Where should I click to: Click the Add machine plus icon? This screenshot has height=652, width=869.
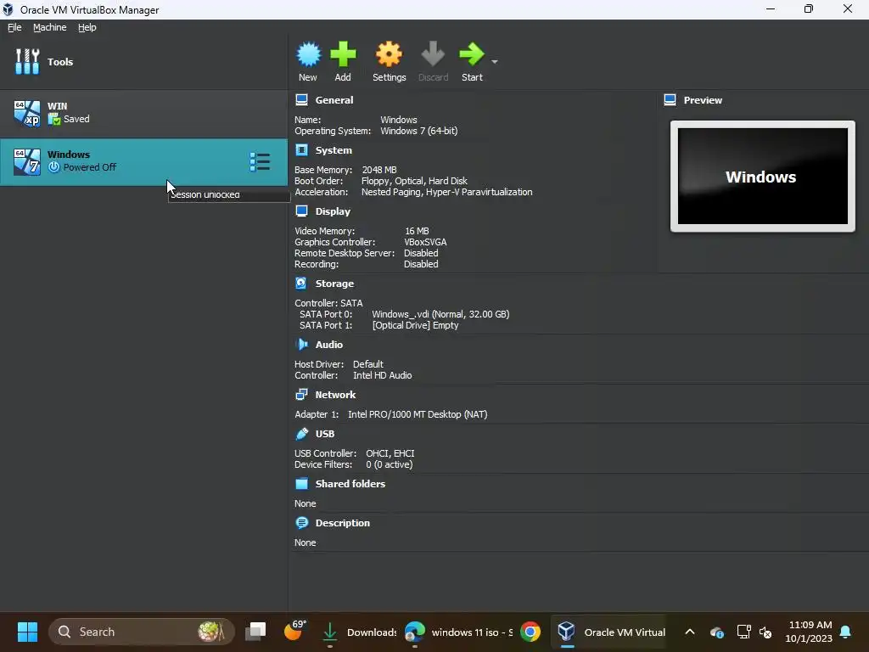343,54
